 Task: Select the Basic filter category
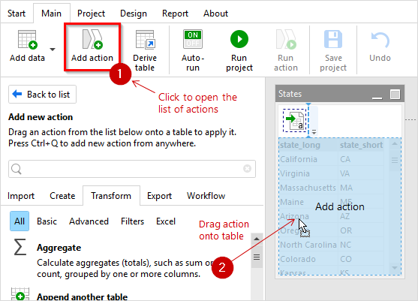[47, 221]
